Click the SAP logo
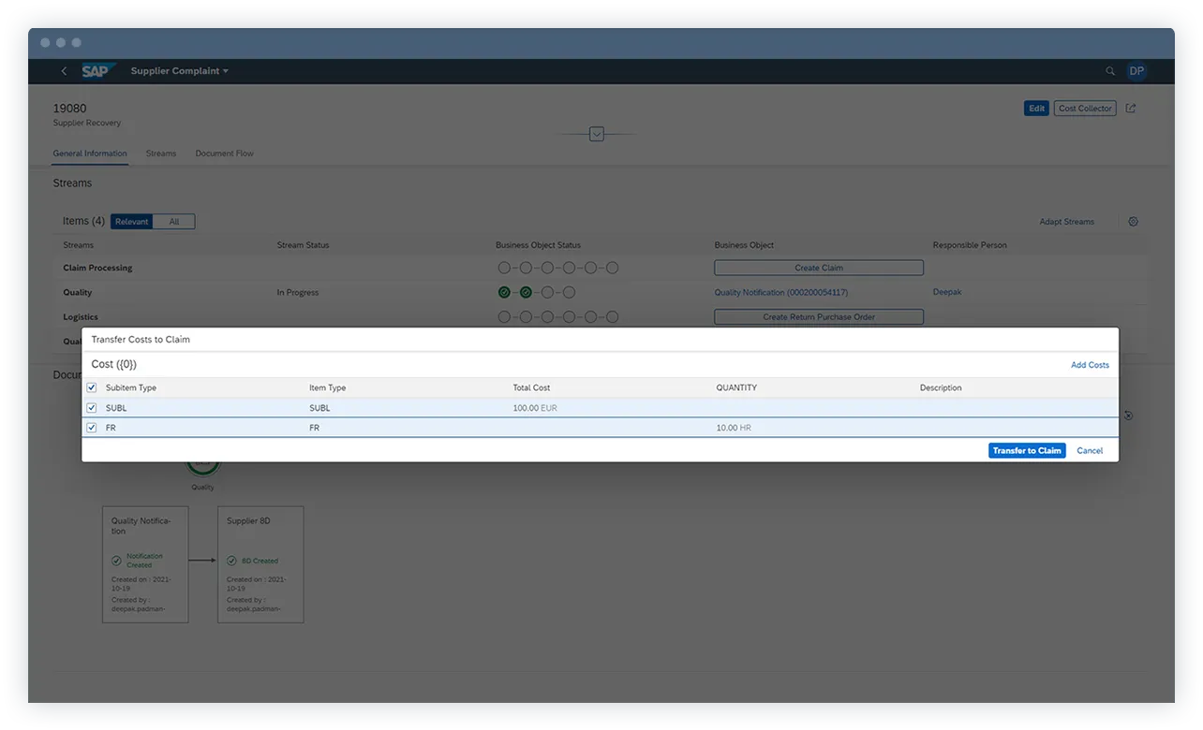The width and height of the screenshot is (1203, 730). tap(97, 71)
